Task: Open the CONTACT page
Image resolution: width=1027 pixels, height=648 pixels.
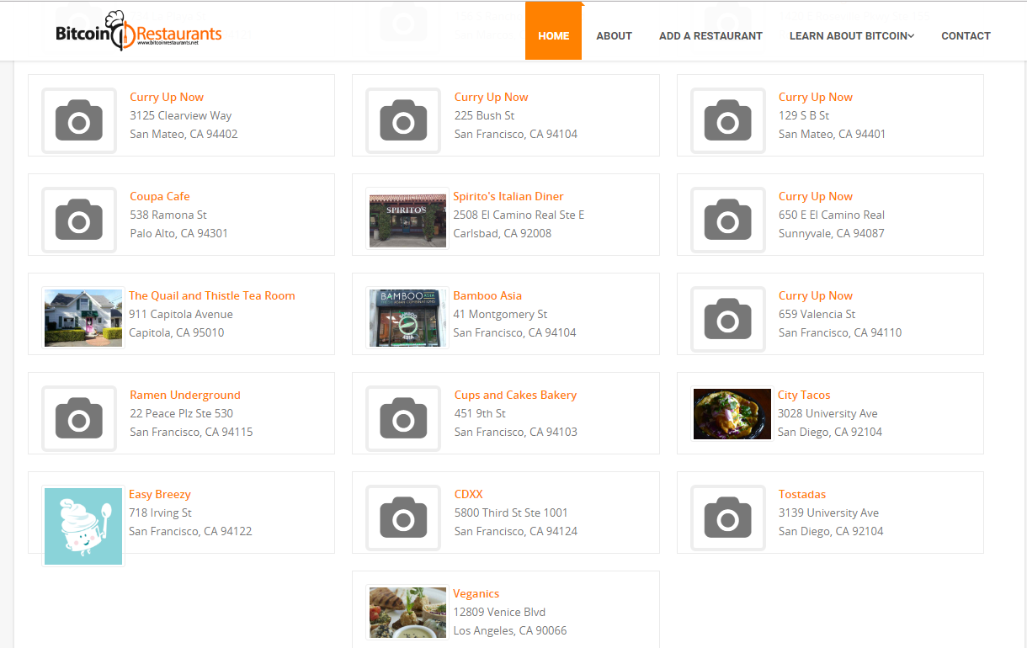Action: 966,35
